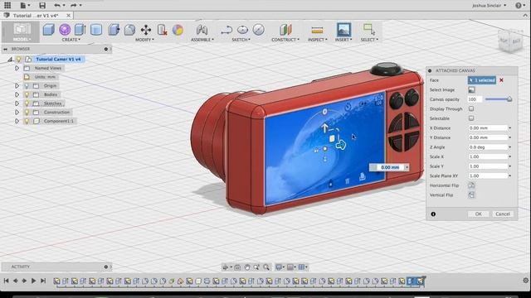Expand the Named Views tree node

click(17, 68)
